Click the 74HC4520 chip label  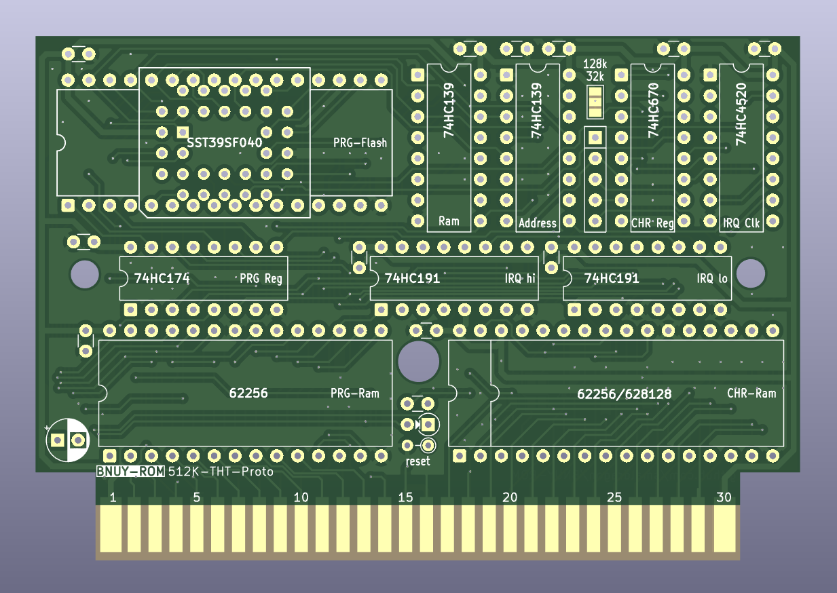(741, 114)
